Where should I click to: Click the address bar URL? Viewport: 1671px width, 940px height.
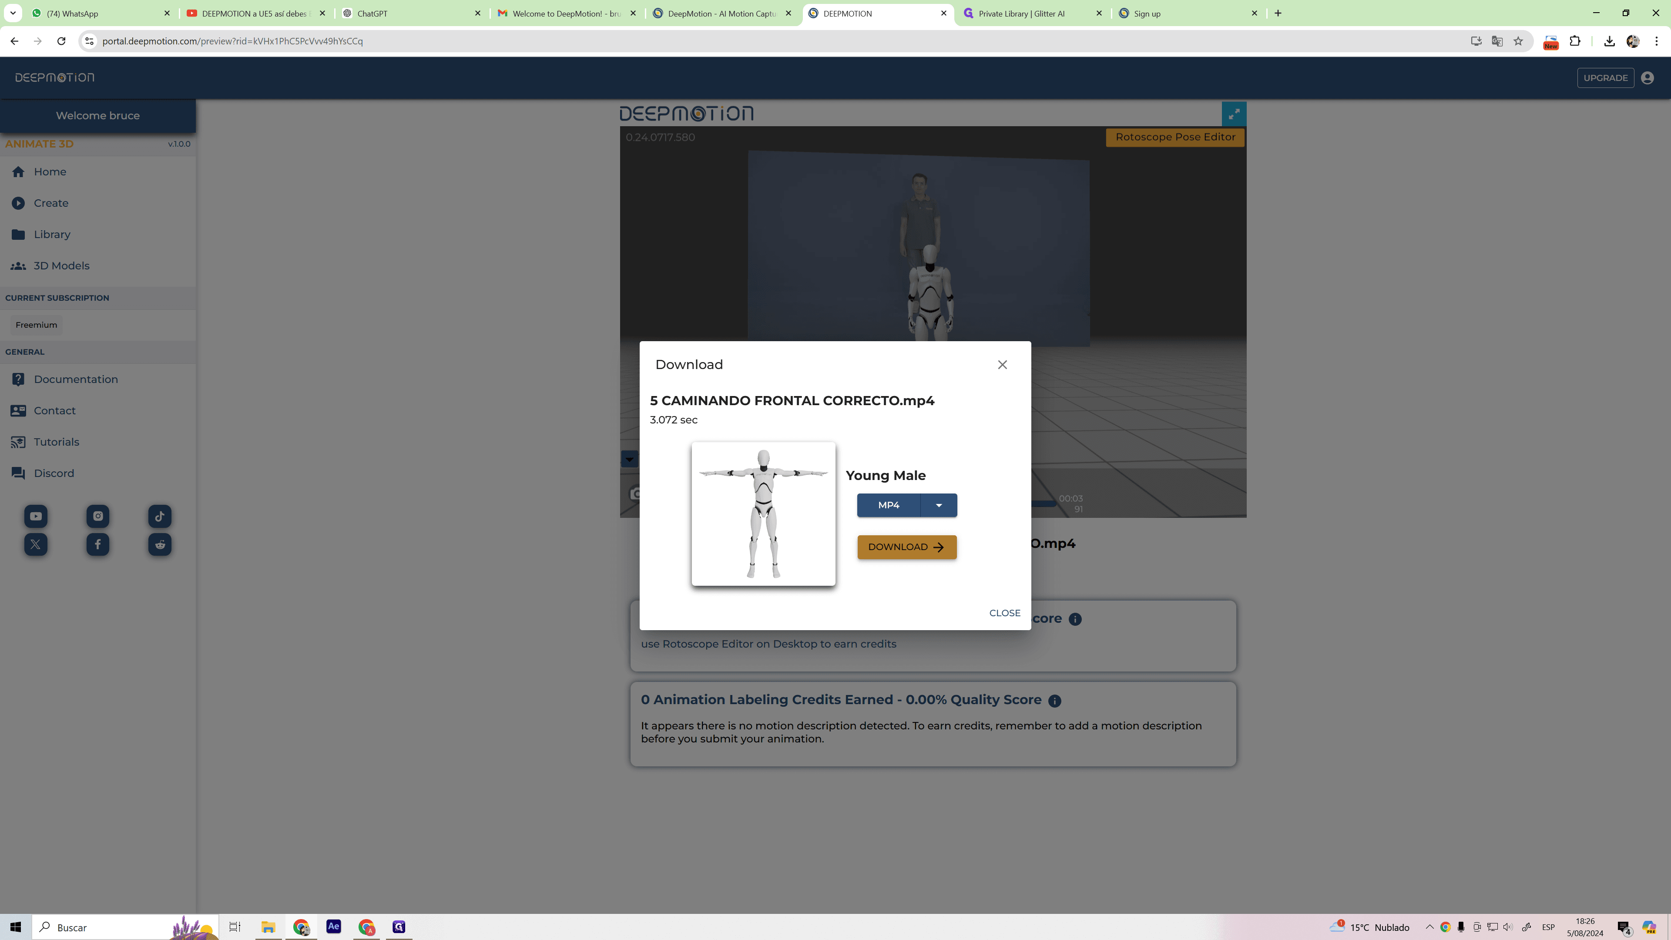232,41
